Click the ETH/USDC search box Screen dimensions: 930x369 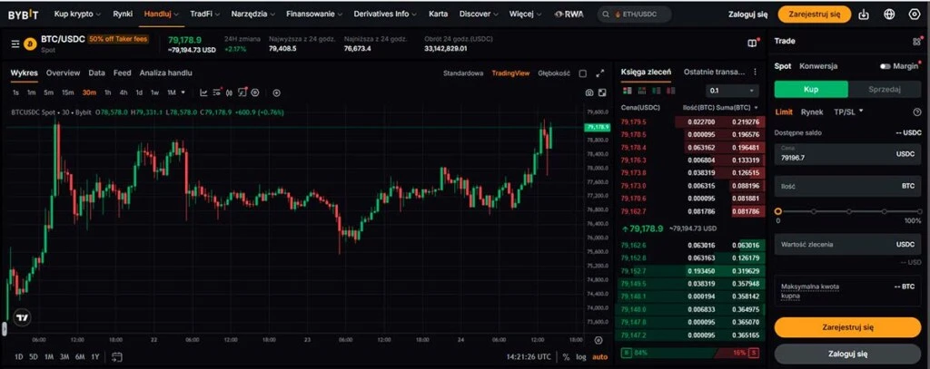click(x=634, y=15)
